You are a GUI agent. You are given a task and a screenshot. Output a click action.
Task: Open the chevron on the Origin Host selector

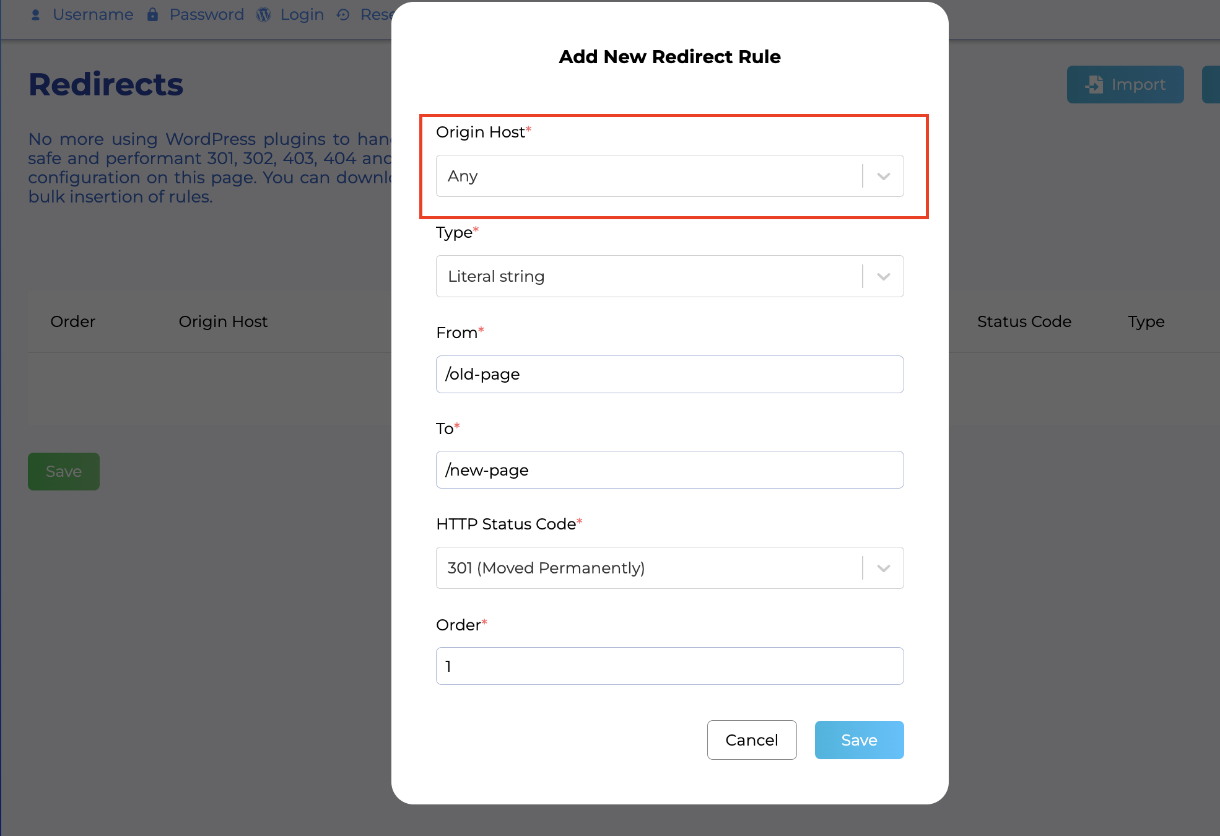click(883, 176)
